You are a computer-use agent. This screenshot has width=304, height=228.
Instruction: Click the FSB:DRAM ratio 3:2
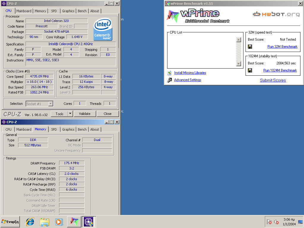pyautogui.click(x=72, y=168)
